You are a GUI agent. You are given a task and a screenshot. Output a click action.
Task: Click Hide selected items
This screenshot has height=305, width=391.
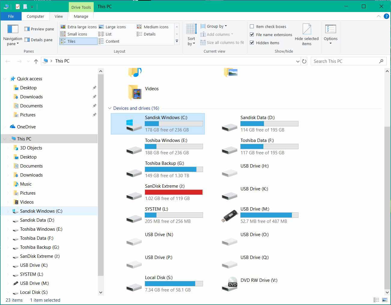point(307,35)
